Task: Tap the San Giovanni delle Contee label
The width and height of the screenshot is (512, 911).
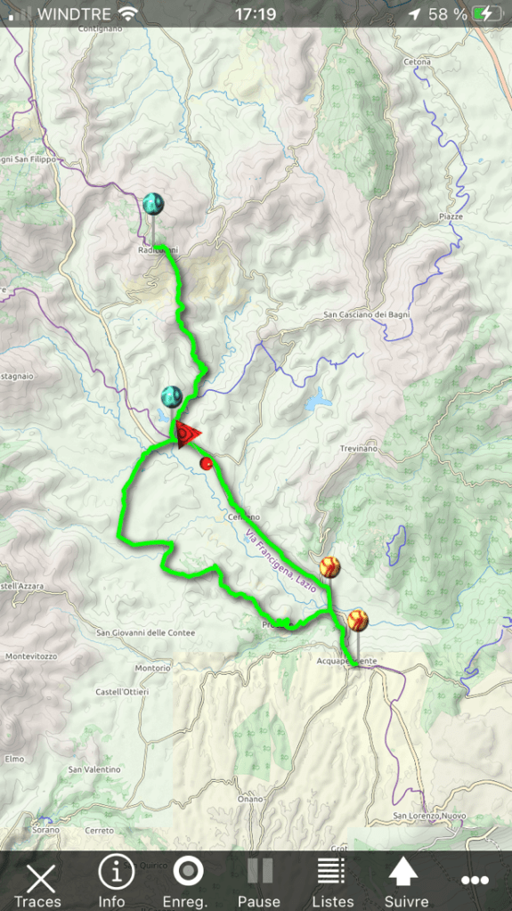Action: point(145,632)
